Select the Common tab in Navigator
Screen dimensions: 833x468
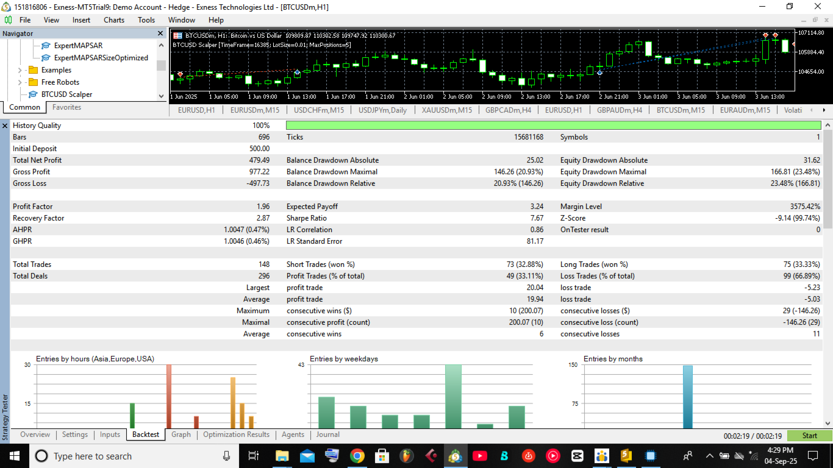click(25, 107)
